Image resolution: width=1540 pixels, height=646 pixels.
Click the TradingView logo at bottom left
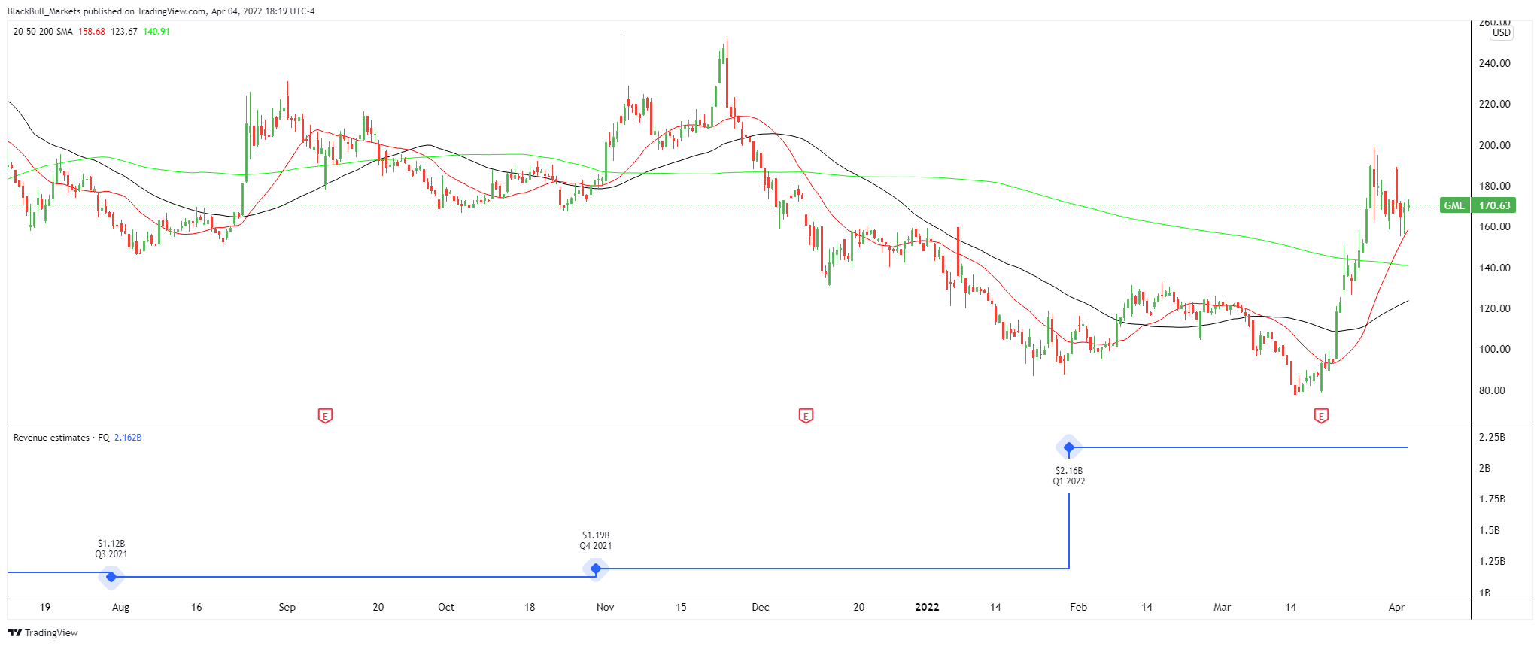(43, 632)
